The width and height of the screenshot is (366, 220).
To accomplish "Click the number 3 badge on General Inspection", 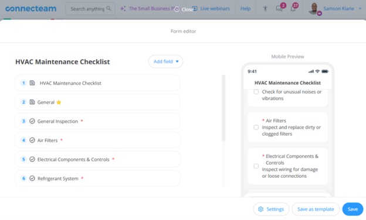I will click(x=23, y=121).
